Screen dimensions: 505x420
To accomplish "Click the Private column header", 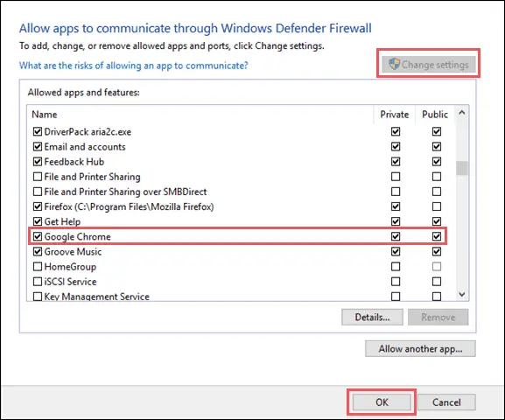I will 394,115.
